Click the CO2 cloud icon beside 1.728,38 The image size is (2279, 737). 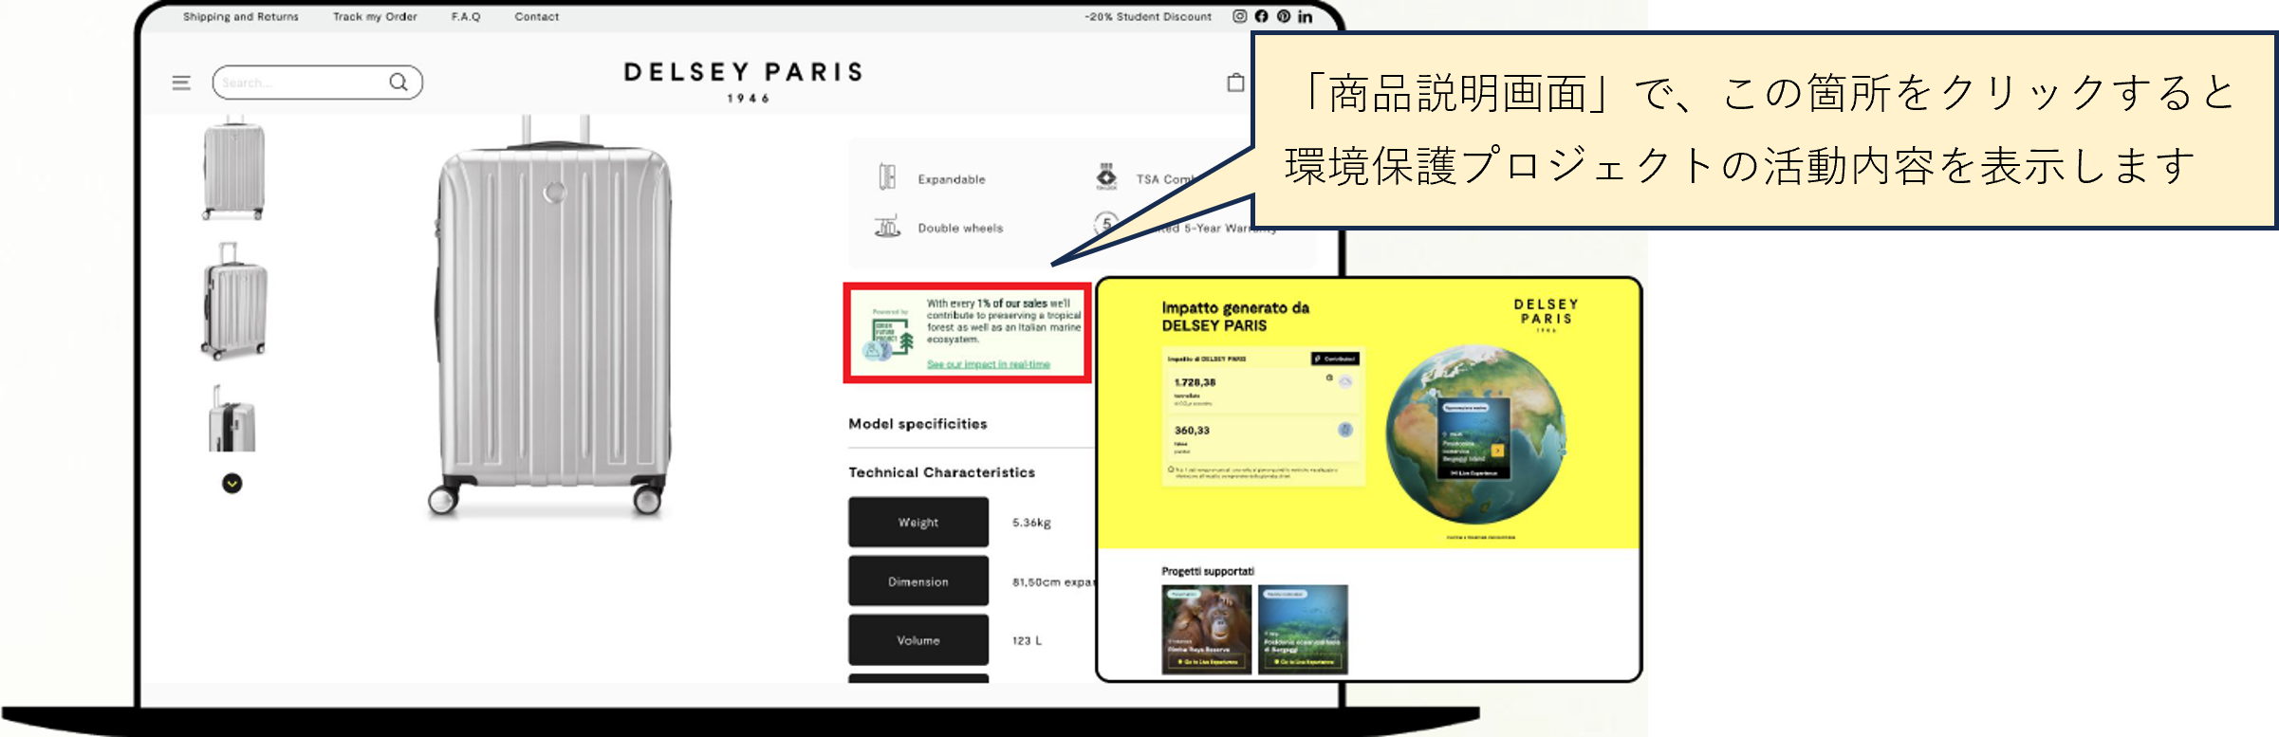tap(1345, 381)
